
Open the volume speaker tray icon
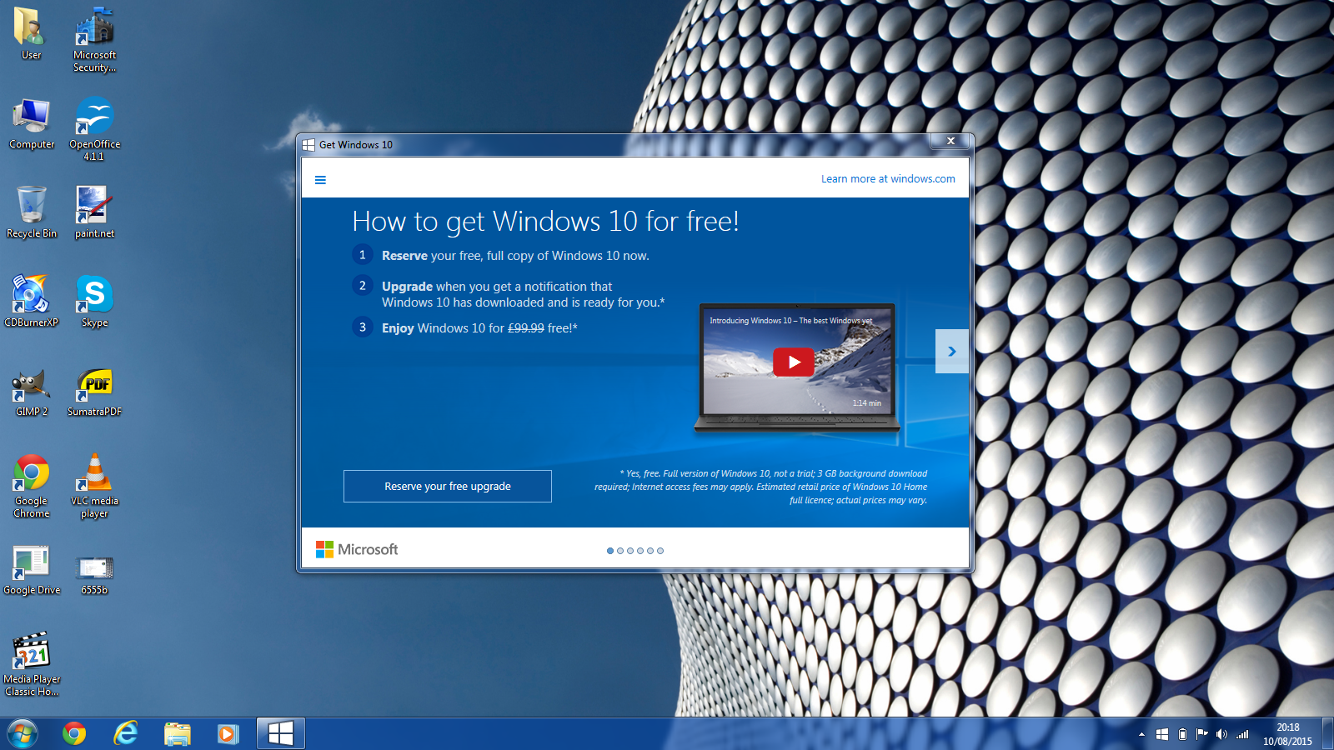pos(1221,735)
